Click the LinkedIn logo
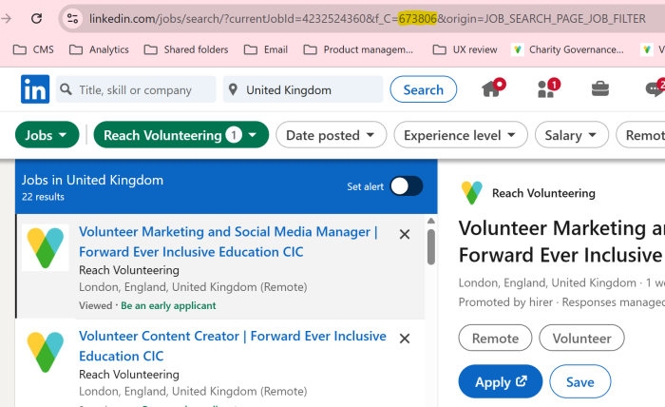665x407 pixels. click(35, 89)
